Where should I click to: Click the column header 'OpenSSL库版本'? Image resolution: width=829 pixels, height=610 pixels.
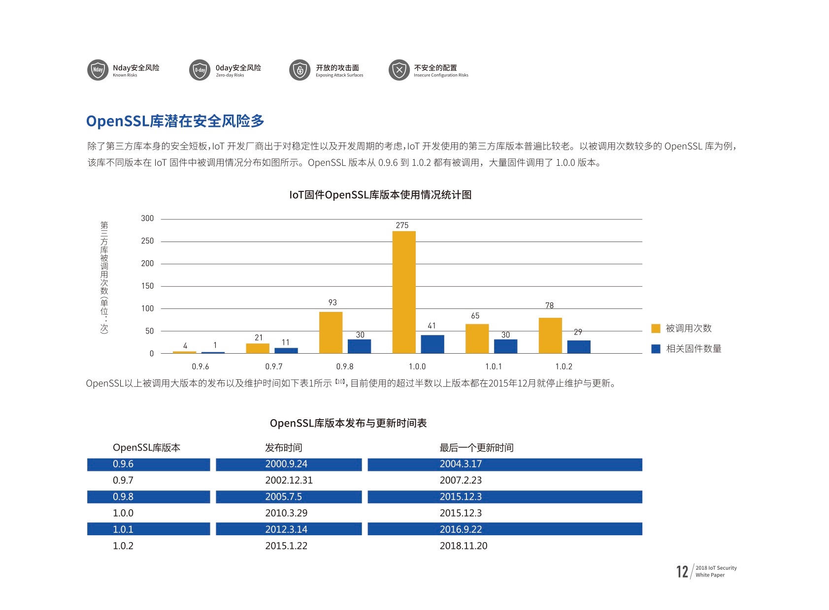point(147,448)
